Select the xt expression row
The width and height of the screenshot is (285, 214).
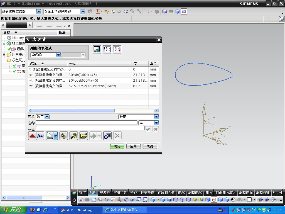[94, 75]
